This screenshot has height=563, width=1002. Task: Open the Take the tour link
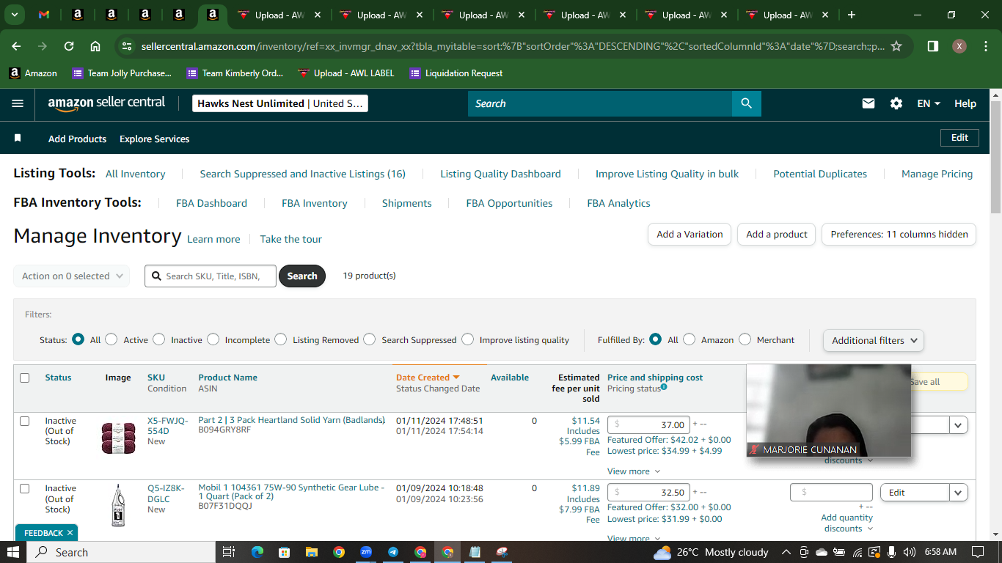click(290, 239)
